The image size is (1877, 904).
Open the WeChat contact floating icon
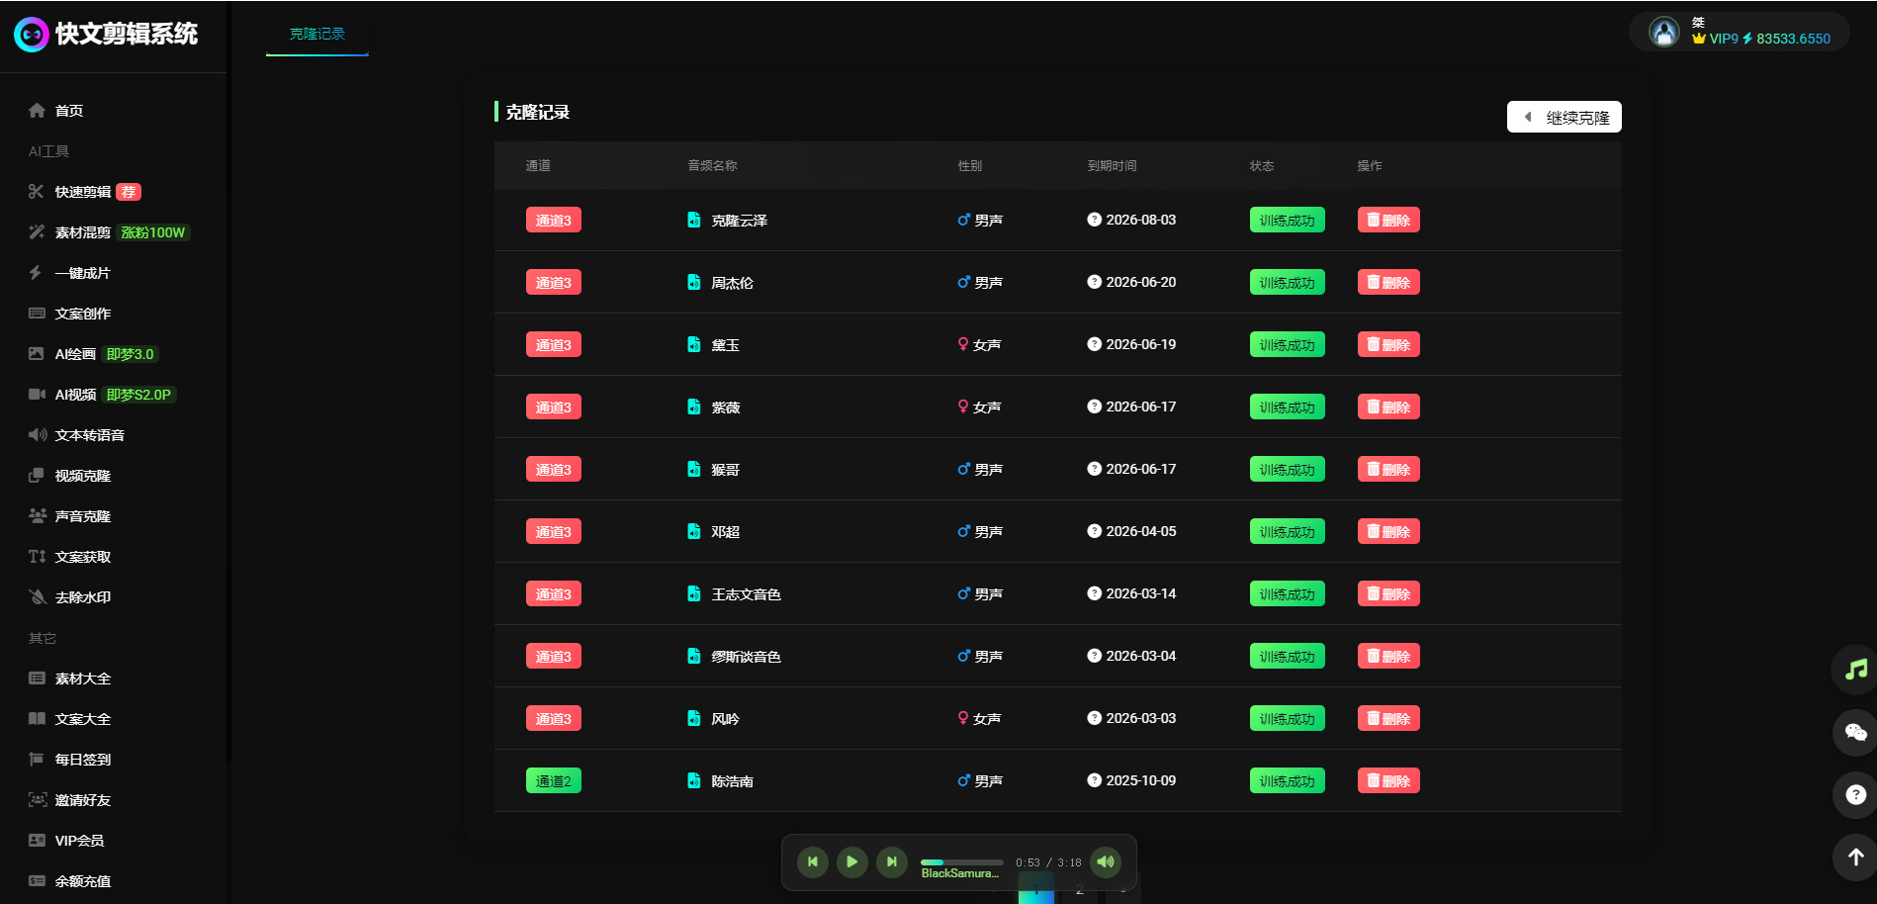(1855, 732)
